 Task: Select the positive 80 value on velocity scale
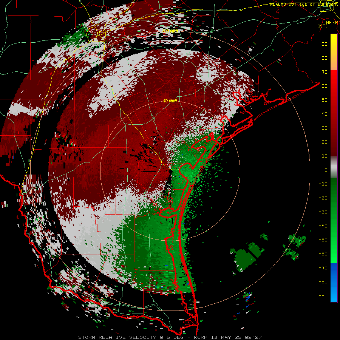coord(325,58)
